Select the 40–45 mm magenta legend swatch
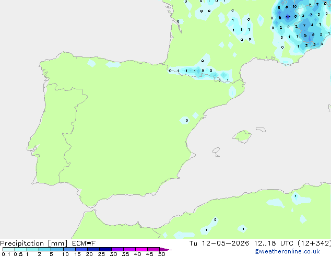Viewport: 331px width, 256px height. pos(141,249)
